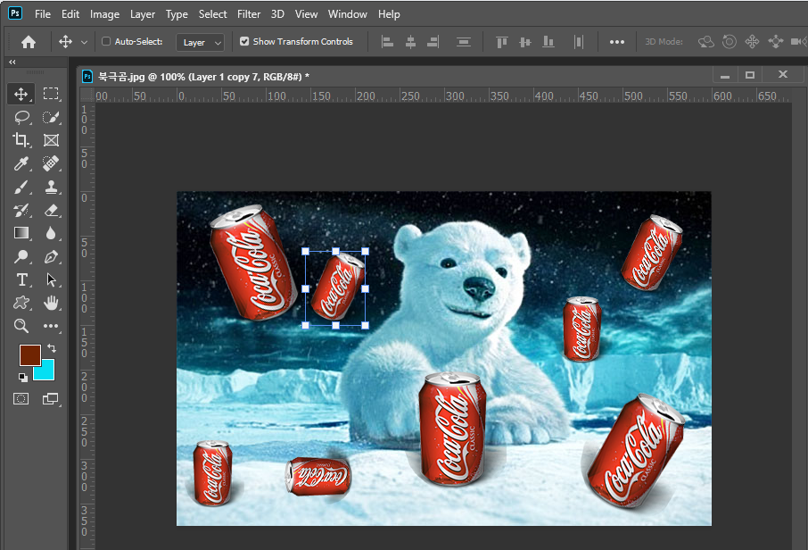Click the brown foreground color swatch
The height and width of the screenshot is (550, 808).
click(x=29, y=354)
